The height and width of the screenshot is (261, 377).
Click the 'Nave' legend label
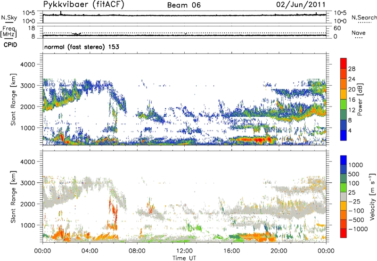coord(359,33)
